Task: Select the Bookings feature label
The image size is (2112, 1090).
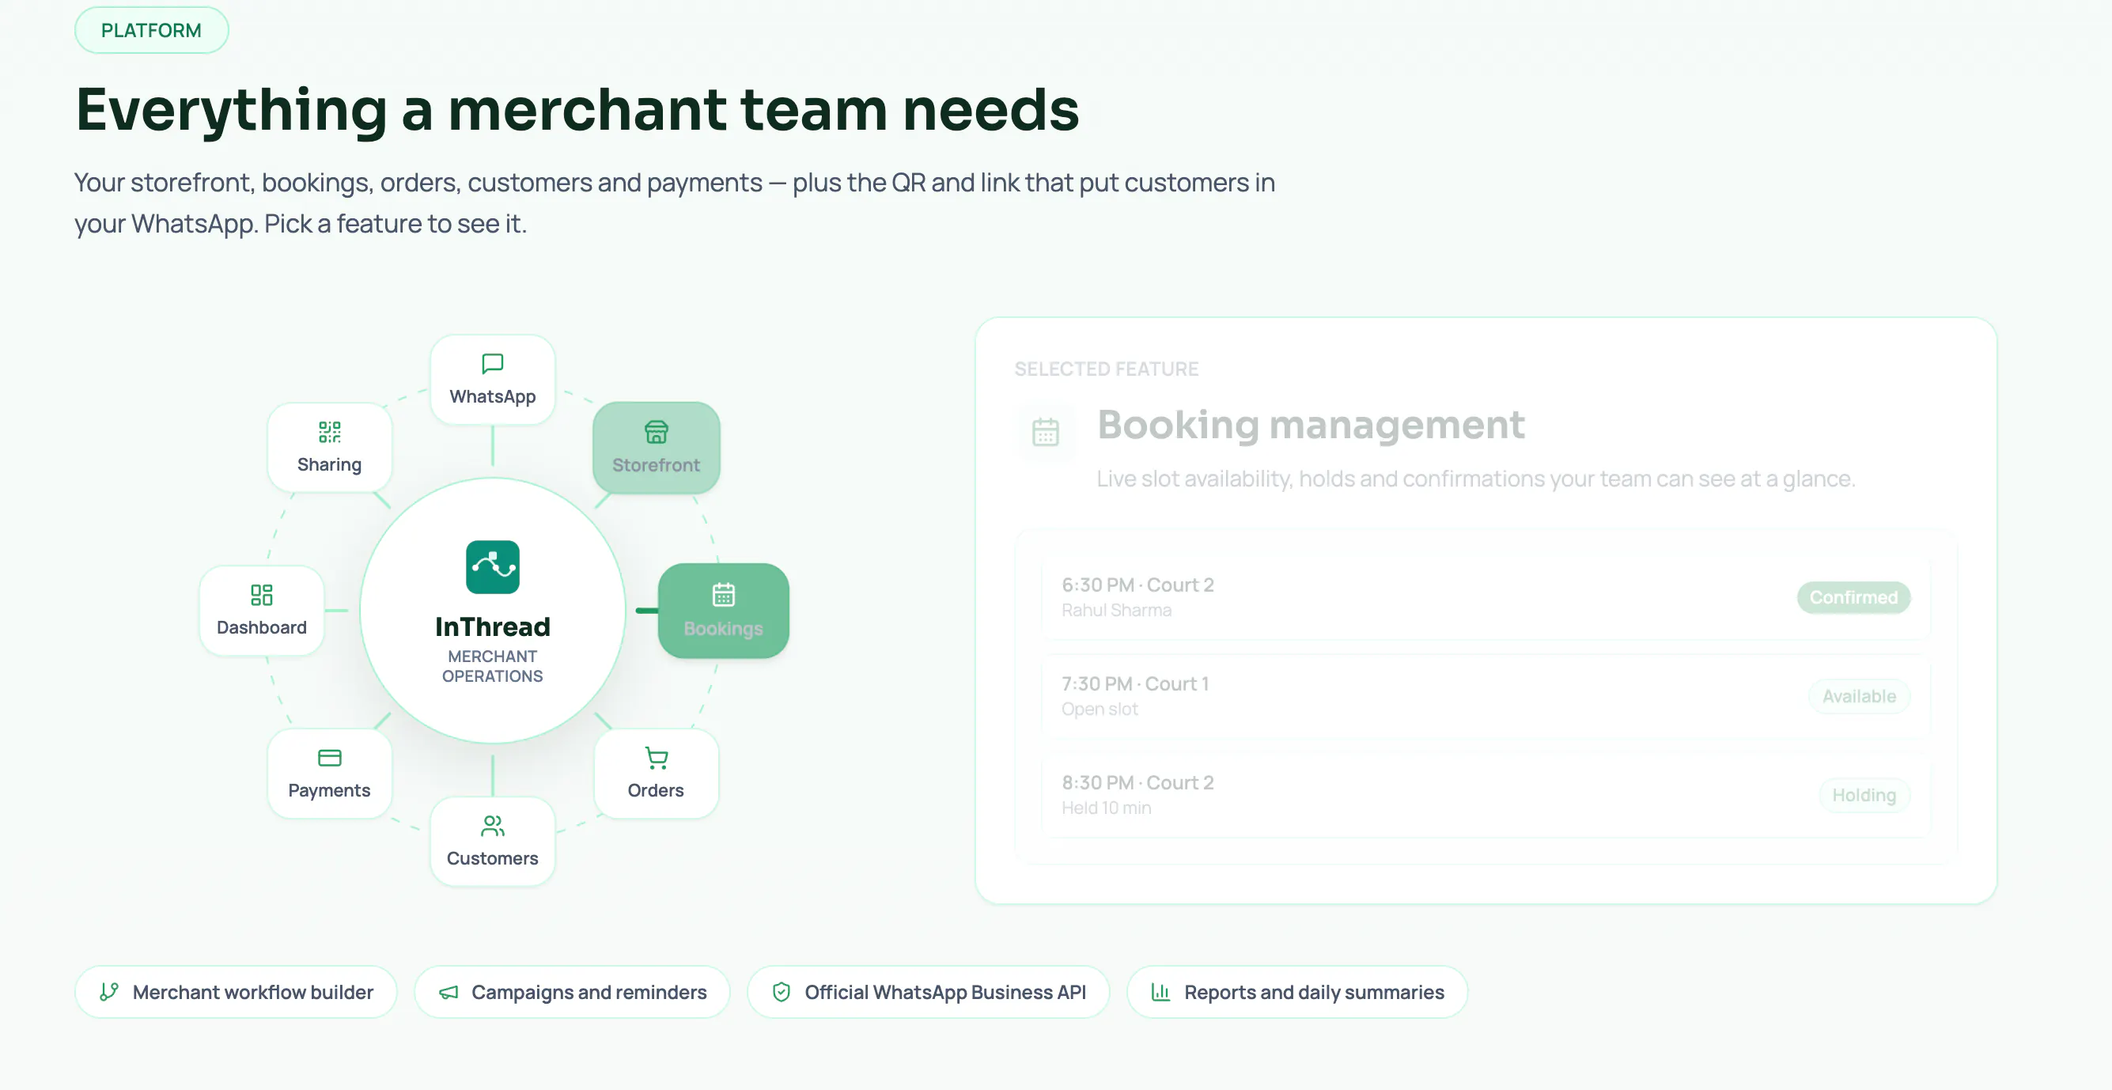Action: (x=723, y=629)
